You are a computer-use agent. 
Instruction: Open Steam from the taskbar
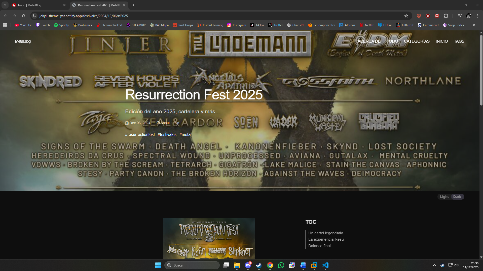pyautogui.click(x=259, y=265)
